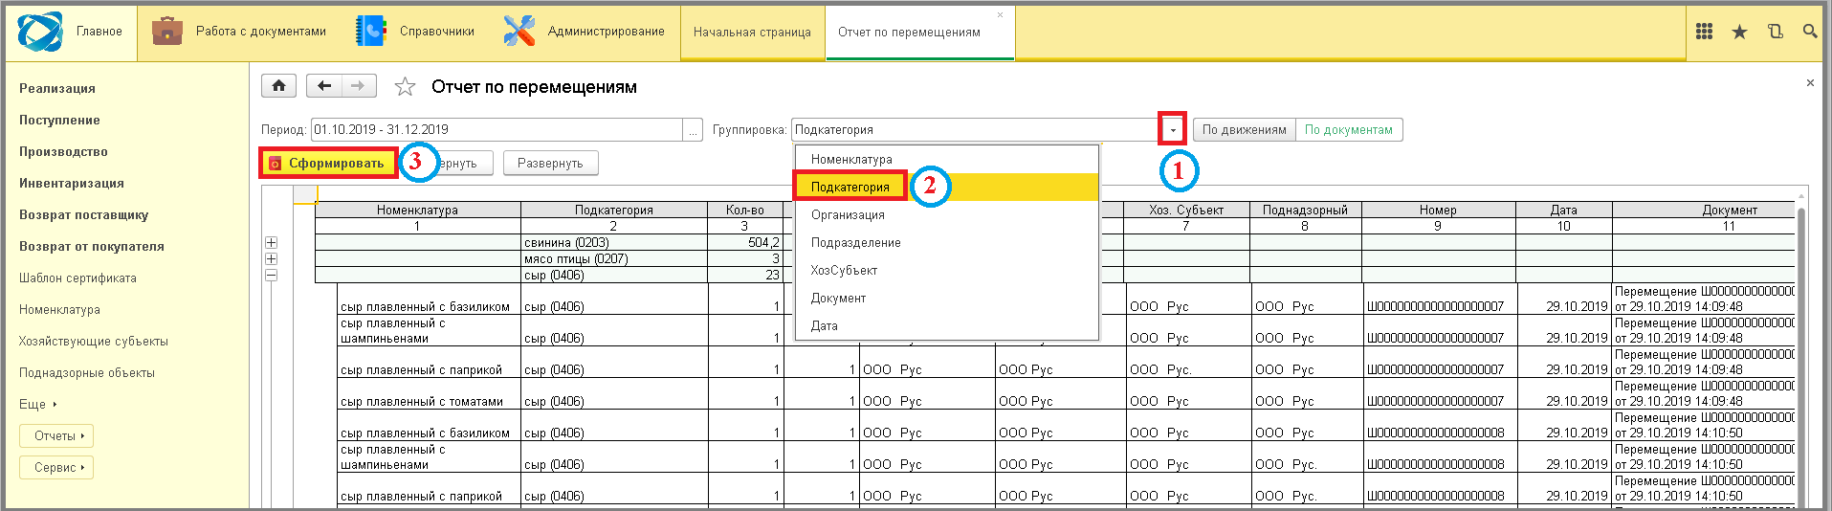Switch to По движениям mode

(x=1244, y=130)
